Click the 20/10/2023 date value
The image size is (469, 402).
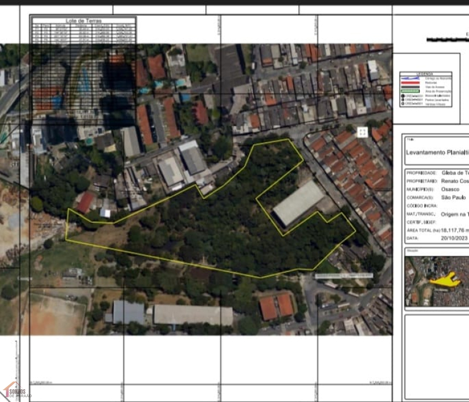tap(455, 239)
